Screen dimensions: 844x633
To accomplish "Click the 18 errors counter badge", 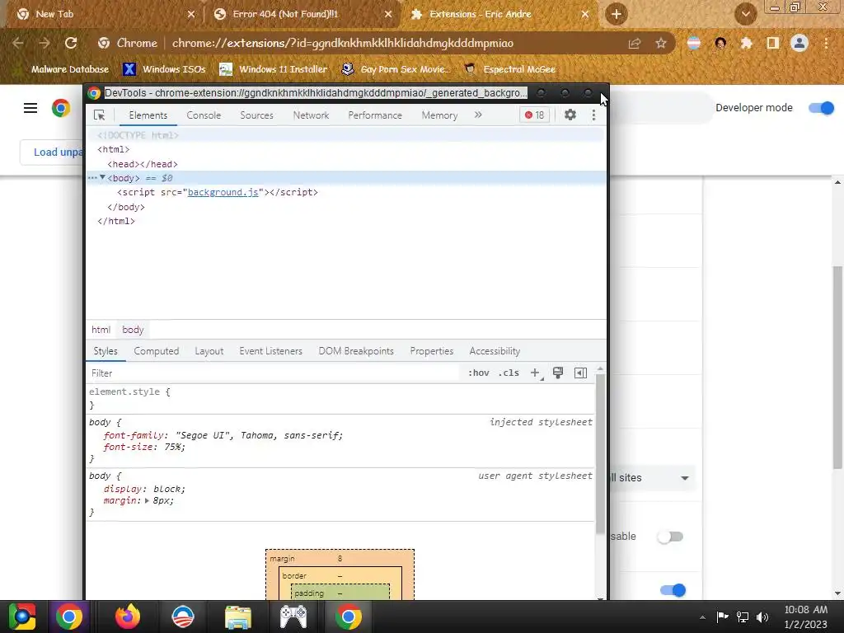I will (x=534, y=115).
